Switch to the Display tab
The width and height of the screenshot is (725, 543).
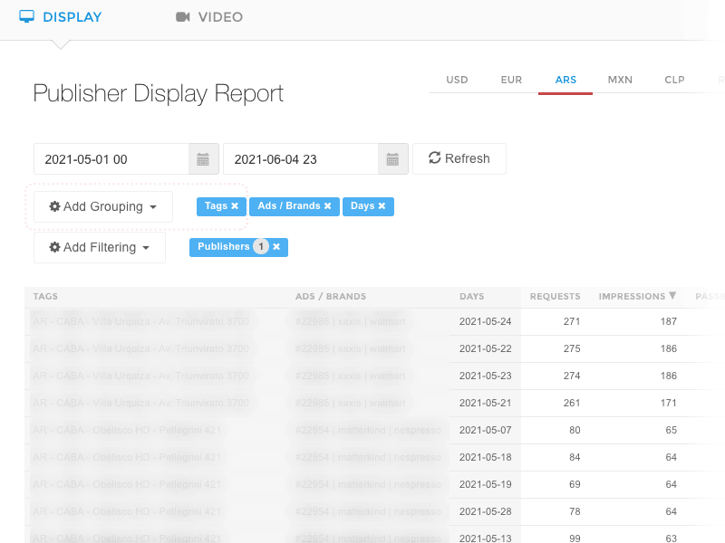tap(61, 17)
